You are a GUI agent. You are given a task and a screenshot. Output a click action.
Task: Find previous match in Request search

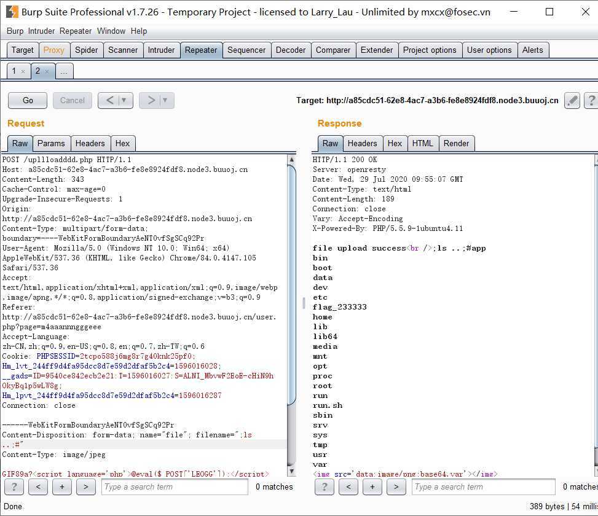pyautogui.click(x=38, y=487)
